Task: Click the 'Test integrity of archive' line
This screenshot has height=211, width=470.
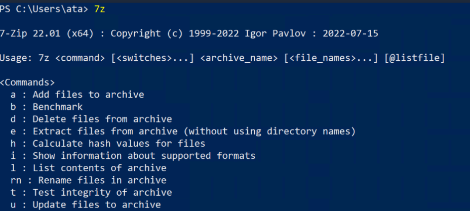Action: 102,193
